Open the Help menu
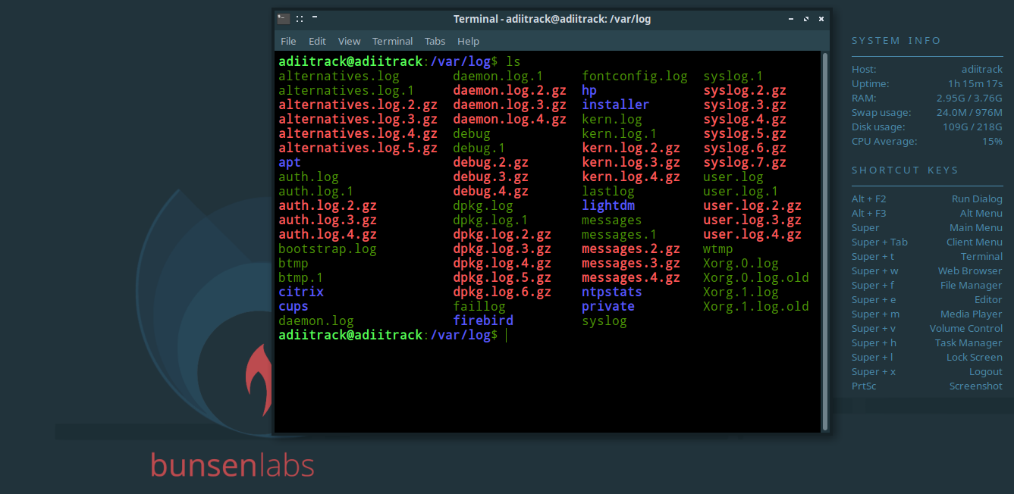 [468, 41]
